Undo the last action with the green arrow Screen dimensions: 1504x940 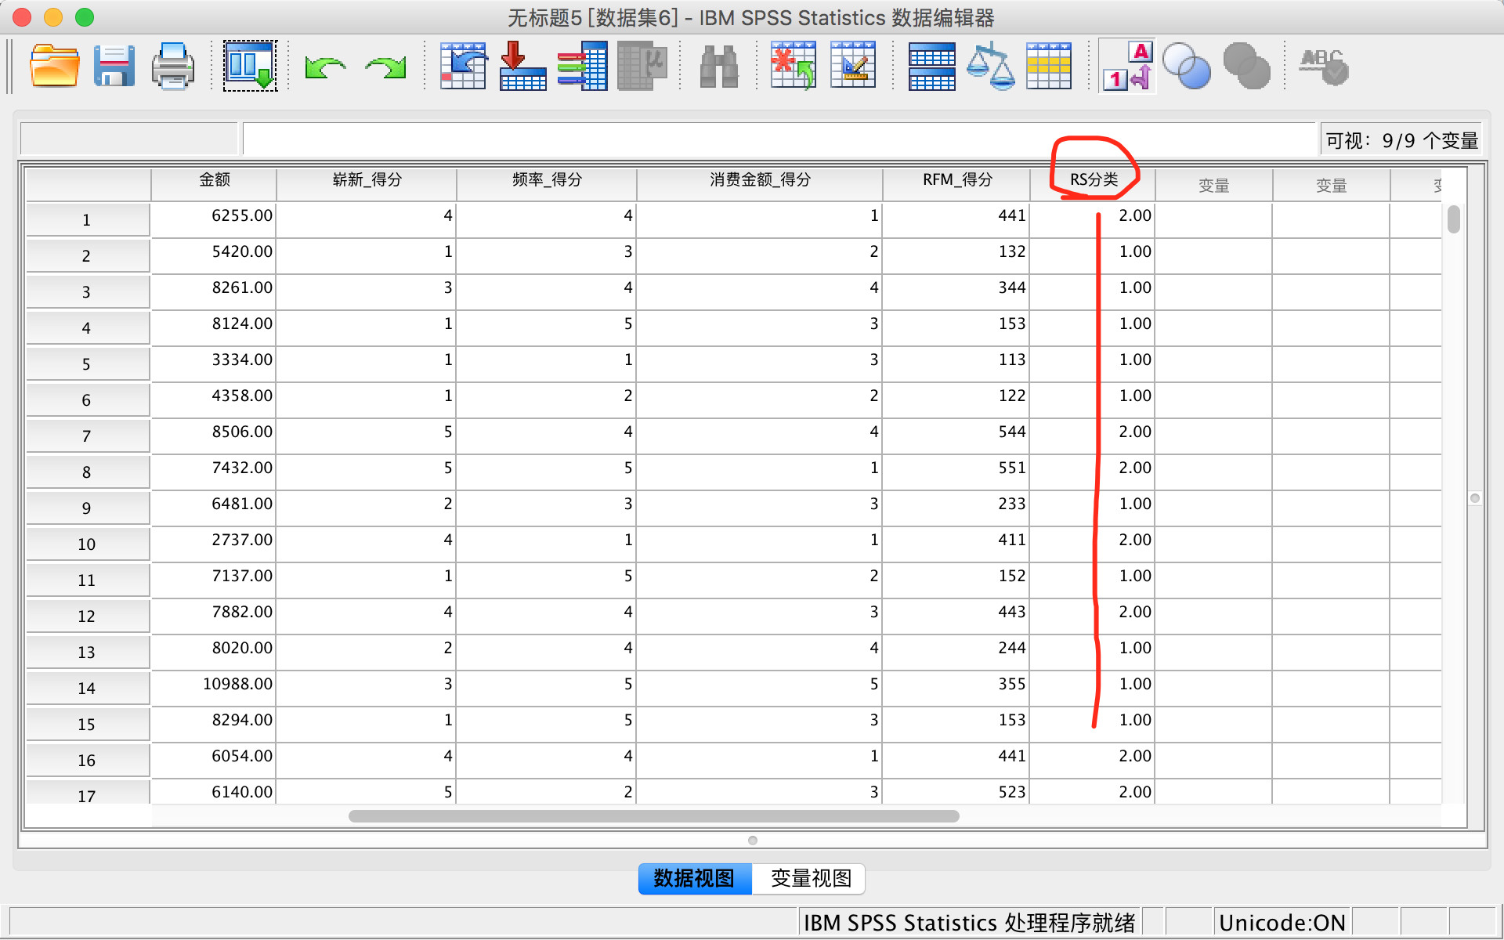(x=325, y=68)
